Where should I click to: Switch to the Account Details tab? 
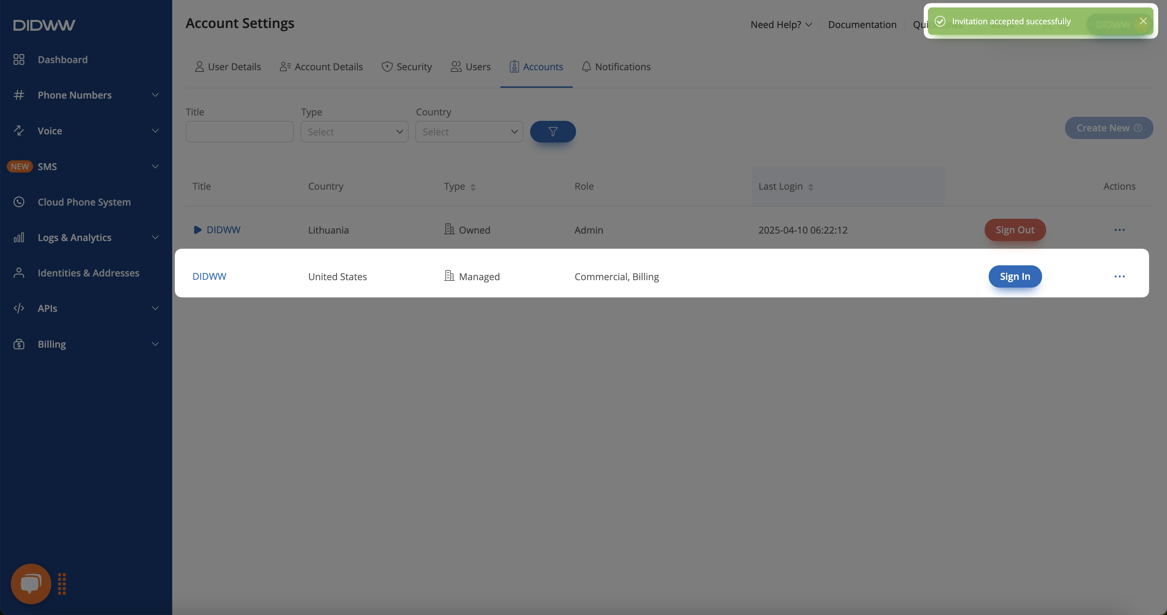coord(321,67)
